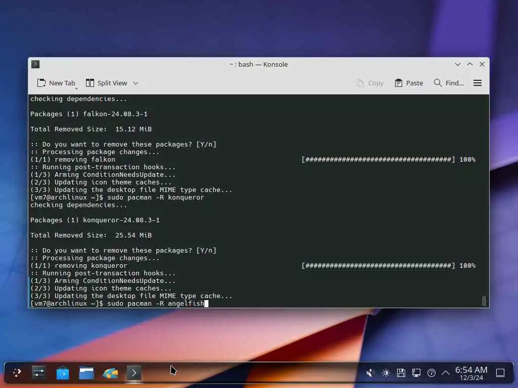Screen dimensions: 518x388
Task: Click the 'Total Removed Size: 15.12 MiB' text
Action: (x=91, y=129)
